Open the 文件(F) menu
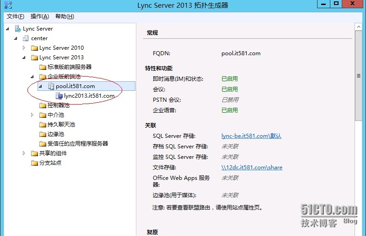The height and width of the screenshot is (236, 366). tap(16, 16)
